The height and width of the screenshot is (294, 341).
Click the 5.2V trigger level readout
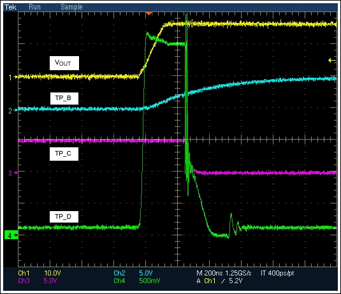tap(236, 281)
